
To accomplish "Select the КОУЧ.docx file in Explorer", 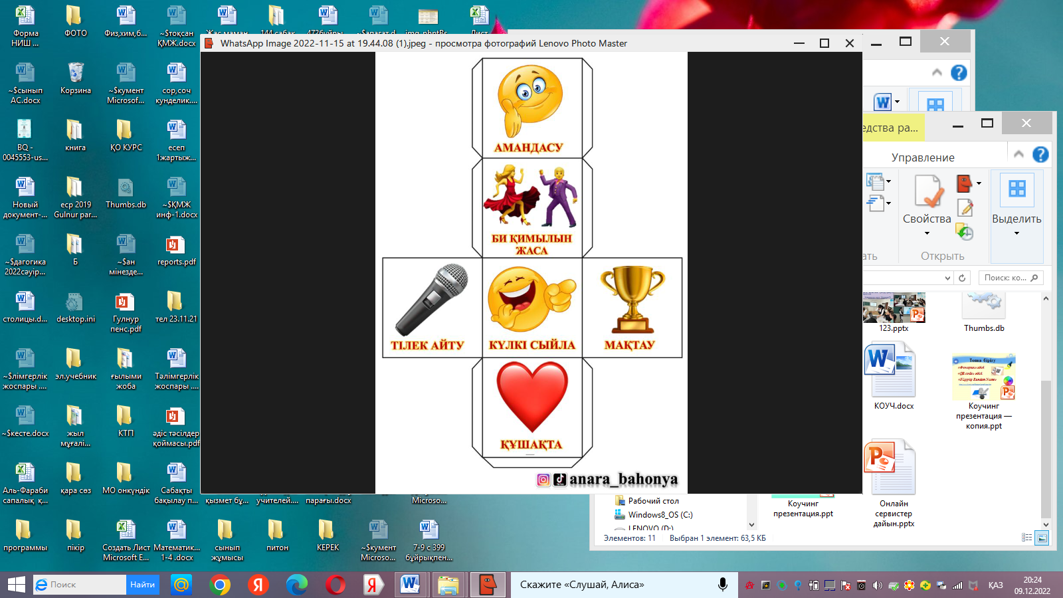I will (894, 376).
